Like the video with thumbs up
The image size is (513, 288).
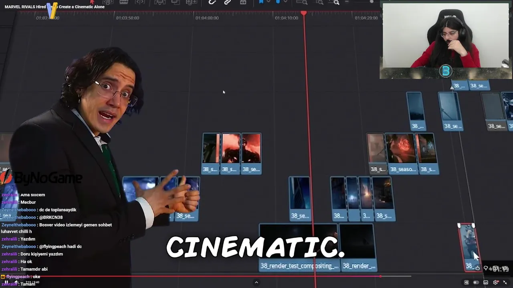click(478, 268)
